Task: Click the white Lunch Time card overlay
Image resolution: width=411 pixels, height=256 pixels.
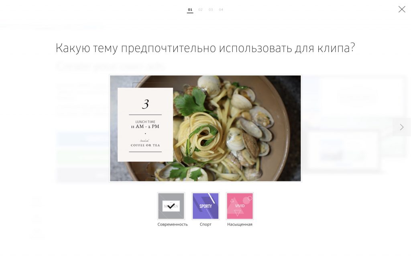Action: click(x=145, y=125)
